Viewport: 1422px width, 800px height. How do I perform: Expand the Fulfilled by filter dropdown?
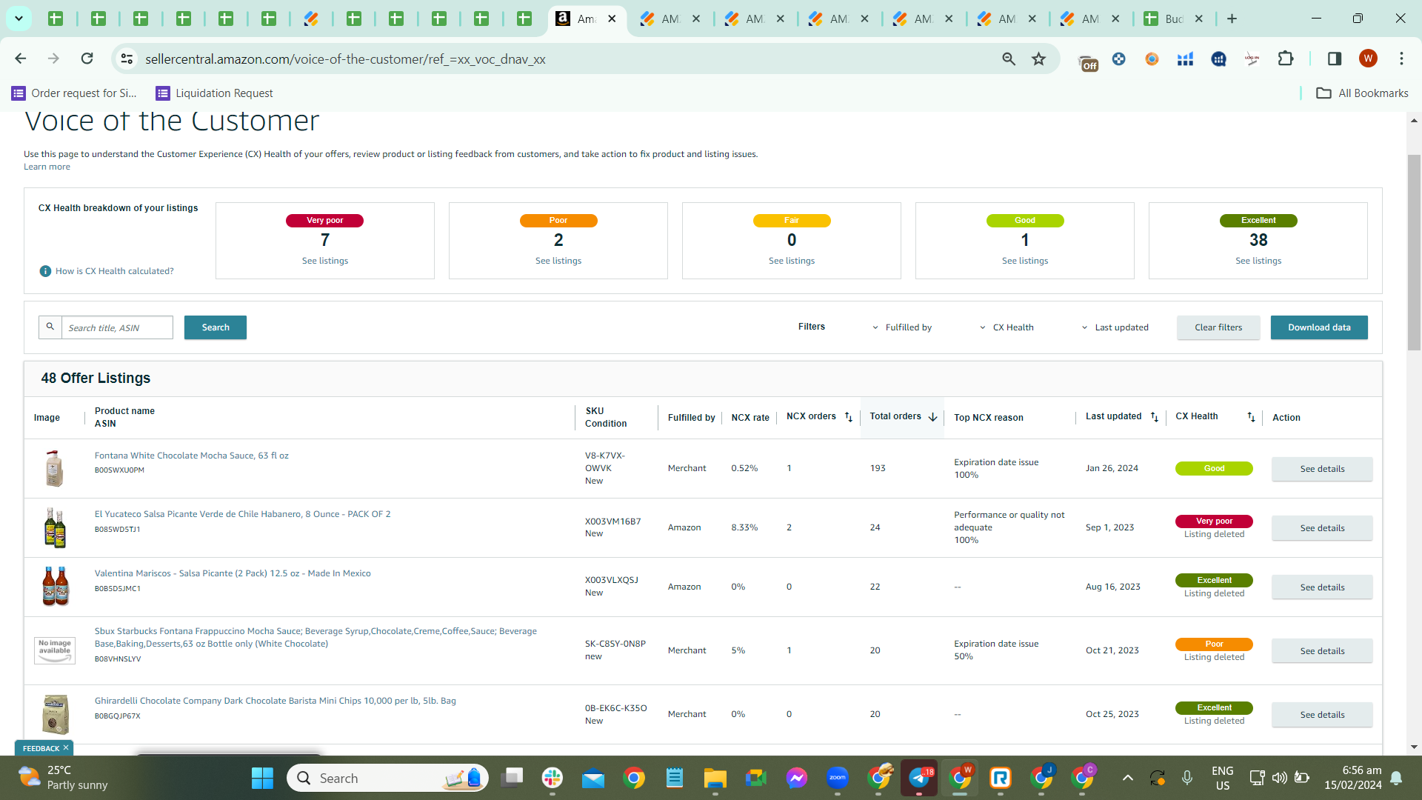901,327
